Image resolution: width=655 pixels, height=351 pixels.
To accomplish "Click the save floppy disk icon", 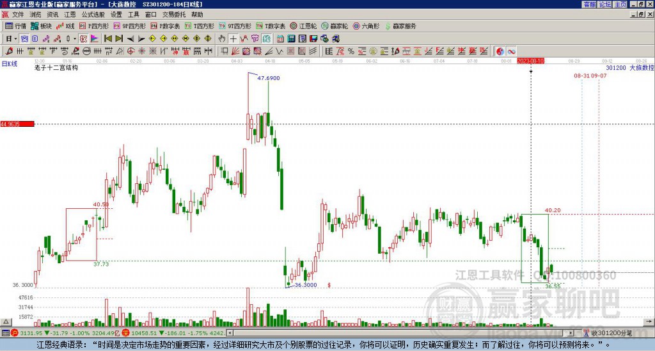I will pyautogui.click(x=313, y=39).
